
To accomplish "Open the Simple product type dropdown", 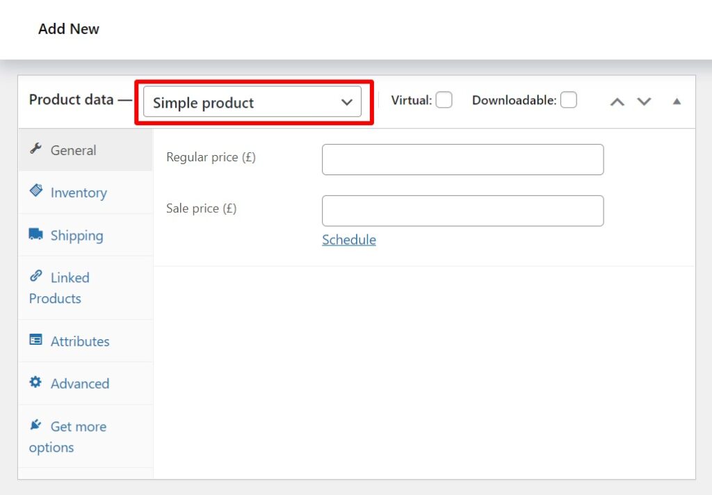I will (252, 102).
